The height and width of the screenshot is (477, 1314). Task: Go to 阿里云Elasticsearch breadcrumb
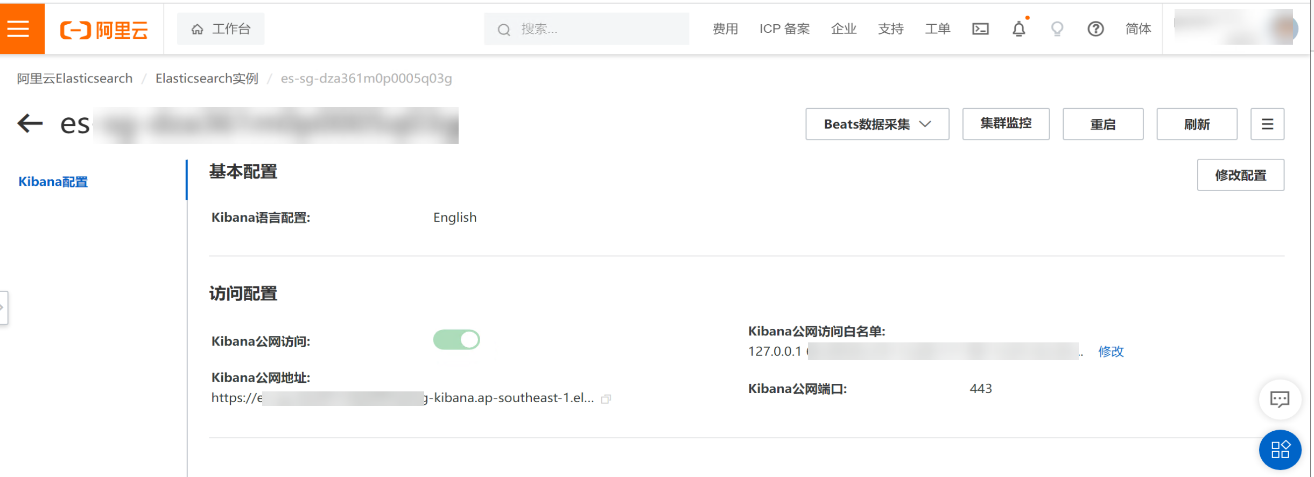tap(75, 79)
